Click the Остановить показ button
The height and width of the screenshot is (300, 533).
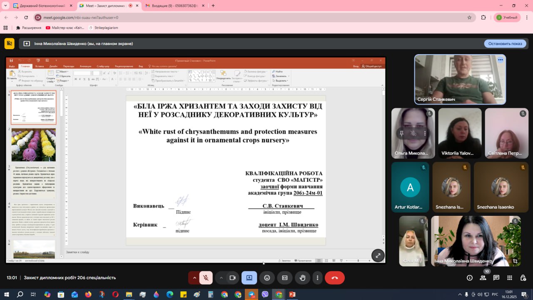pyautogui.click(x=505, y=44)
